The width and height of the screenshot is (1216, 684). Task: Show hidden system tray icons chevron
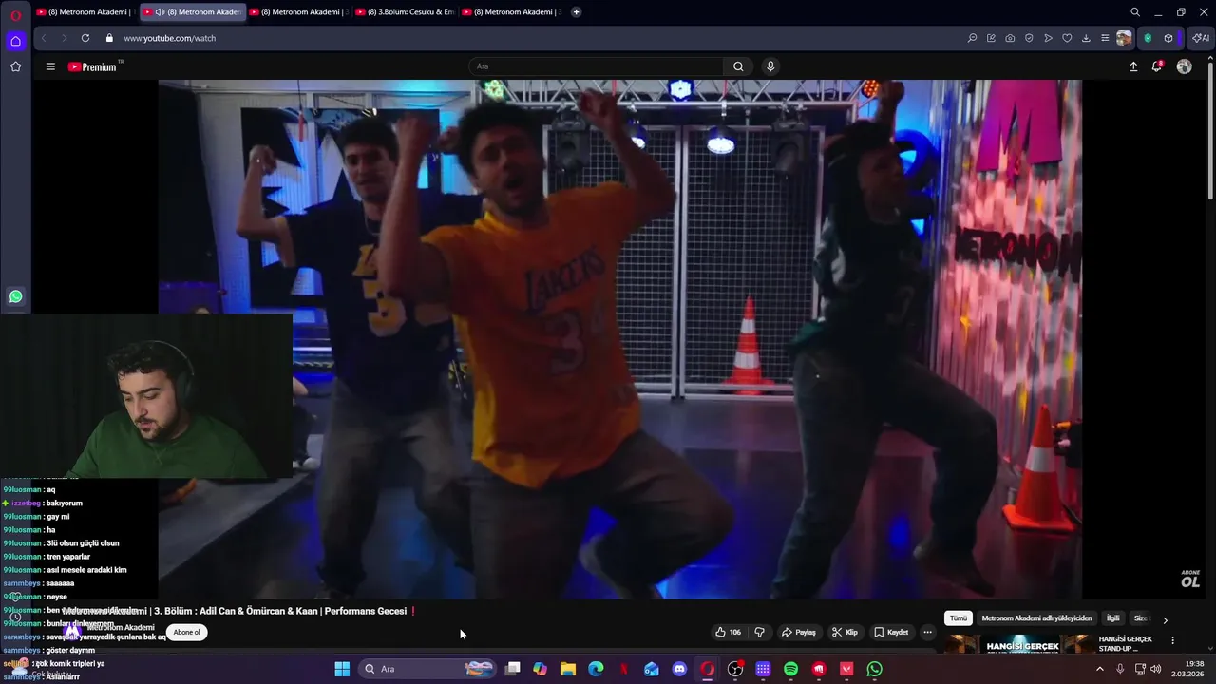1100,669
